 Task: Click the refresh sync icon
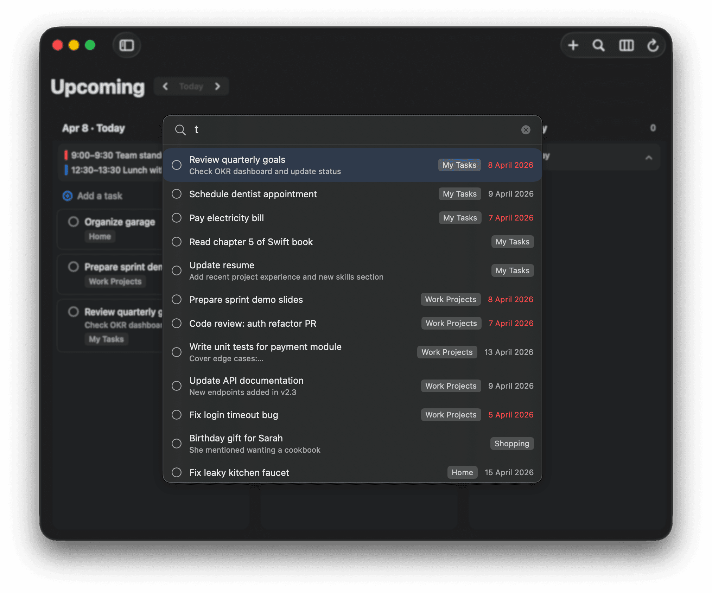pyautogui.click(x=653, y=45)
